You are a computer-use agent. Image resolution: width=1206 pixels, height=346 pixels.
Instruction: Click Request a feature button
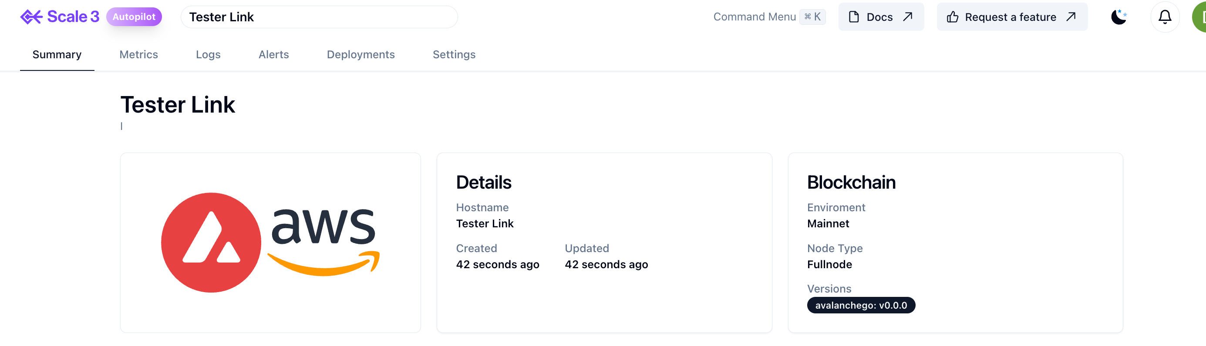point(1012,17)
